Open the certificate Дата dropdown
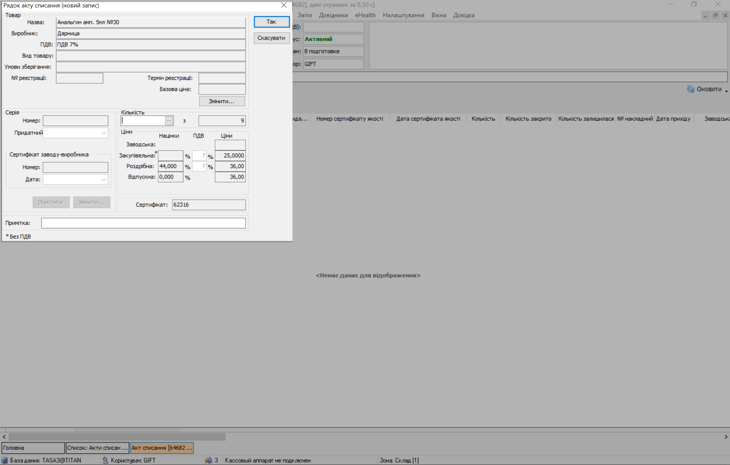 click(x=103, y=179)
